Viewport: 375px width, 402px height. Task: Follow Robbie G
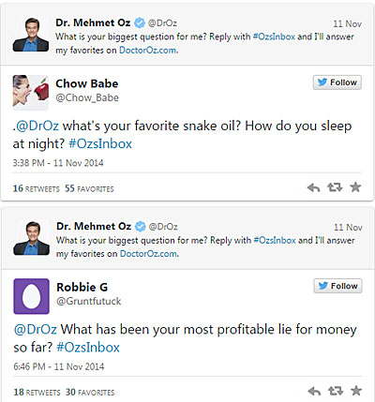337,286
